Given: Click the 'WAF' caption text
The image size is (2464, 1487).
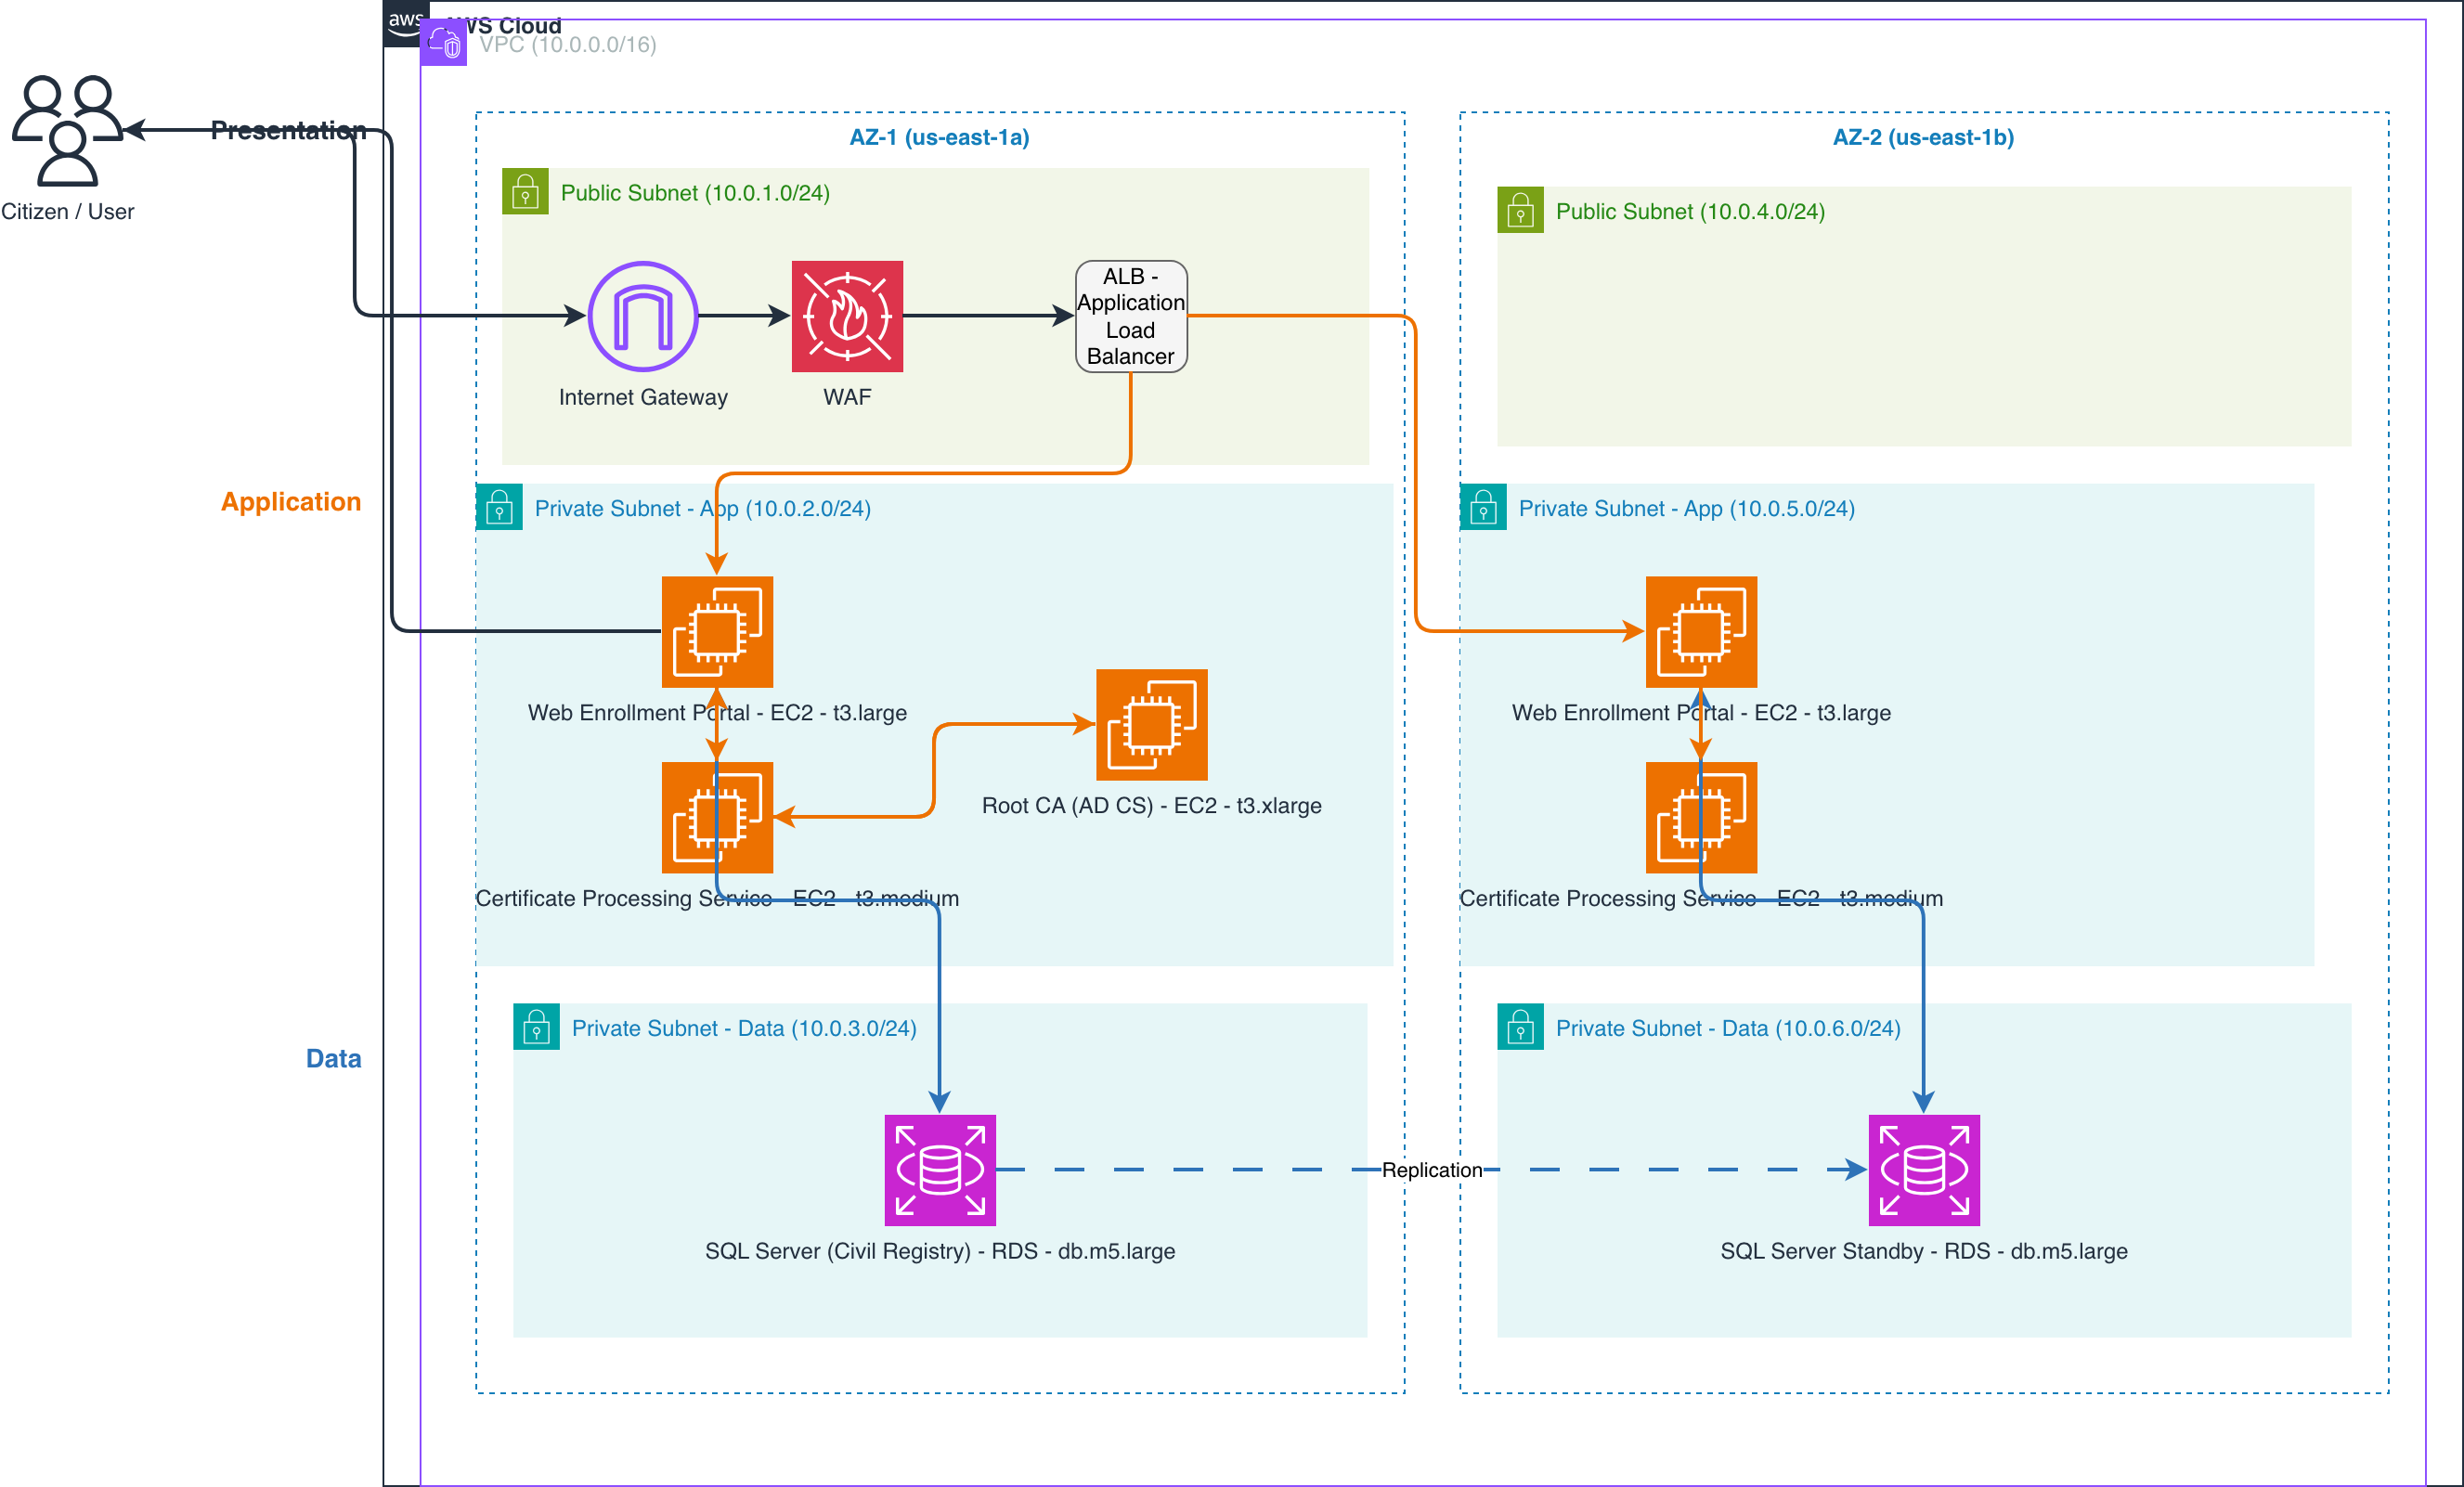Looking at the screenshot, I should tap(847, 397).
